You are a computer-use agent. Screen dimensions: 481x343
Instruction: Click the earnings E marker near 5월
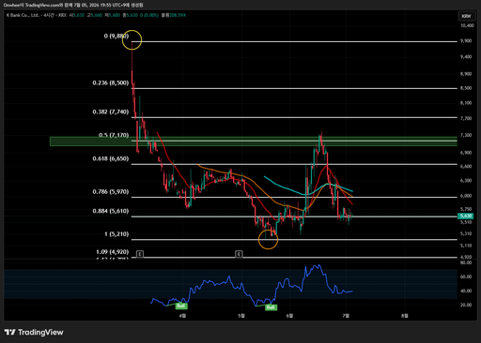(239, 254)
